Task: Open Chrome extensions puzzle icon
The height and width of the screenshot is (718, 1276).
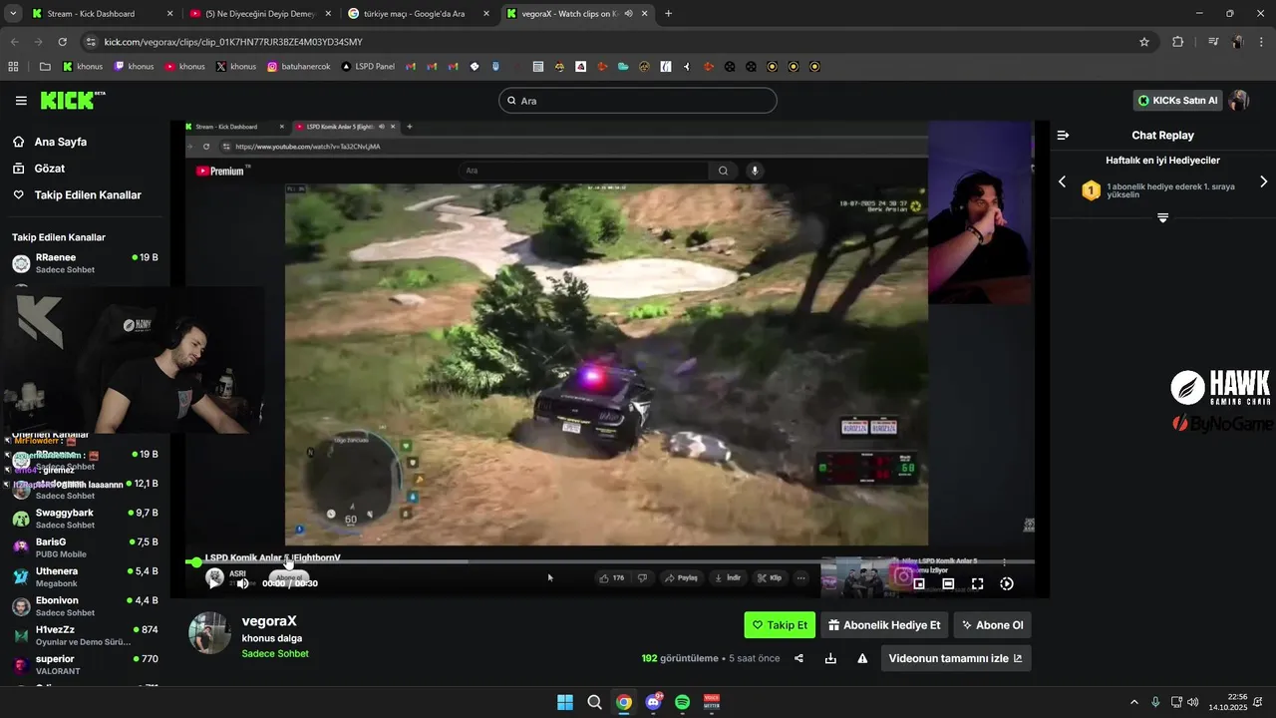Action: point(1178,42)
